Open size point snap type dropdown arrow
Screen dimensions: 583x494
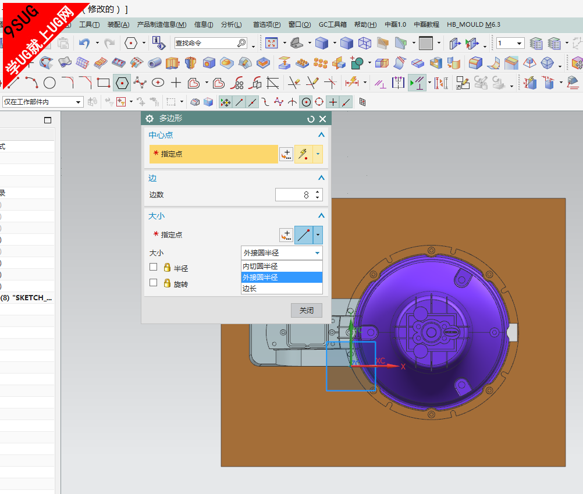[318, 235]
